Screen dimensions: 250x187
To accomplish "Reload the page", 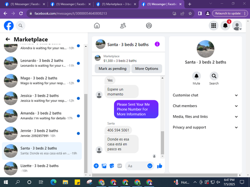I will click(21, 13).
